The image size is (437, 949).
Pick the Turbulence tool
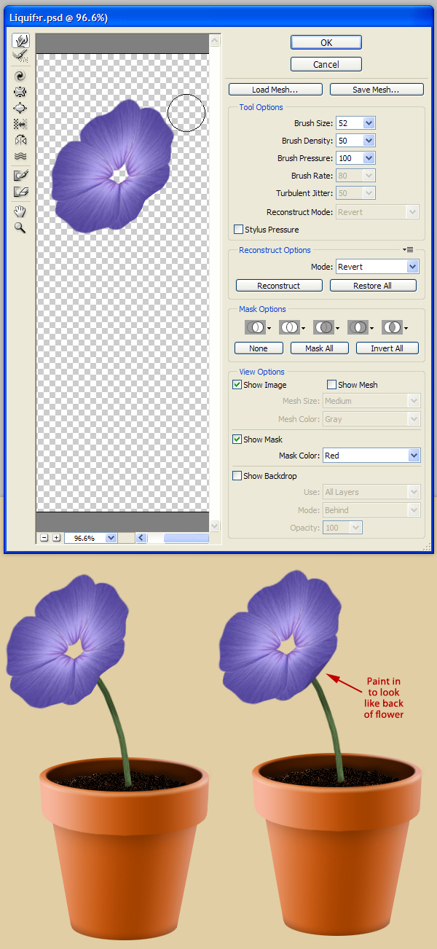pyautogui.click(x=20, y=156)
